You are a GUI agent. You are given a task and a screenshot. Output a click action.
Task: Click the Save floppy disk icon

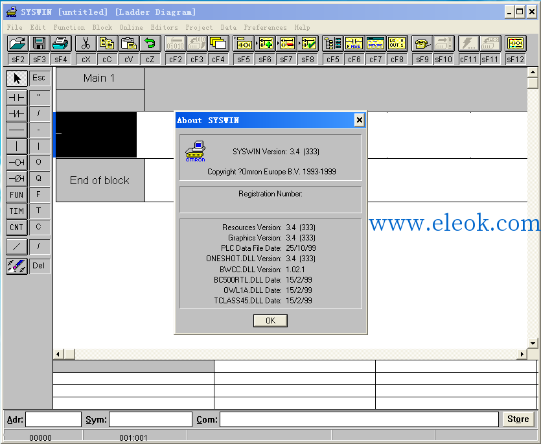point(39,43)
